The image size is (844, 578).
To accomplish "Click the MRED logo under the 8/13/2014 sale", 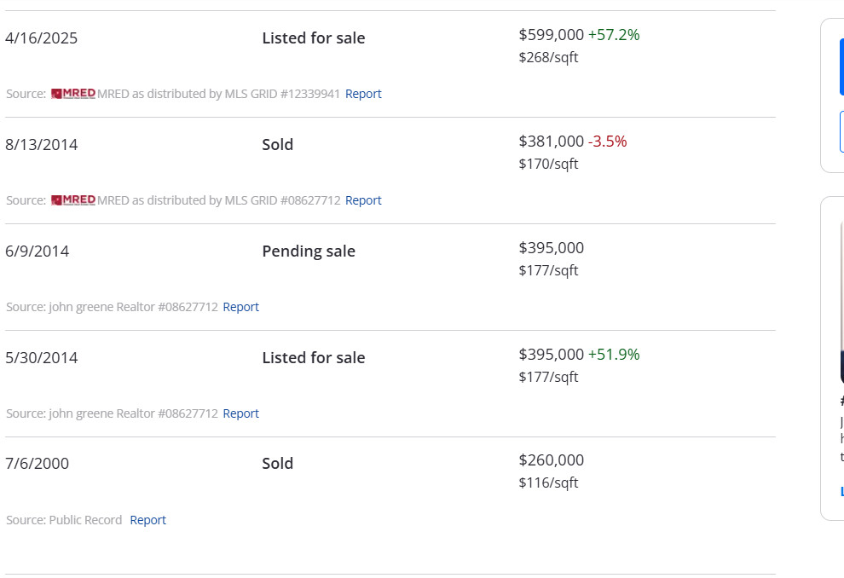I will click(x=72, y=200).
